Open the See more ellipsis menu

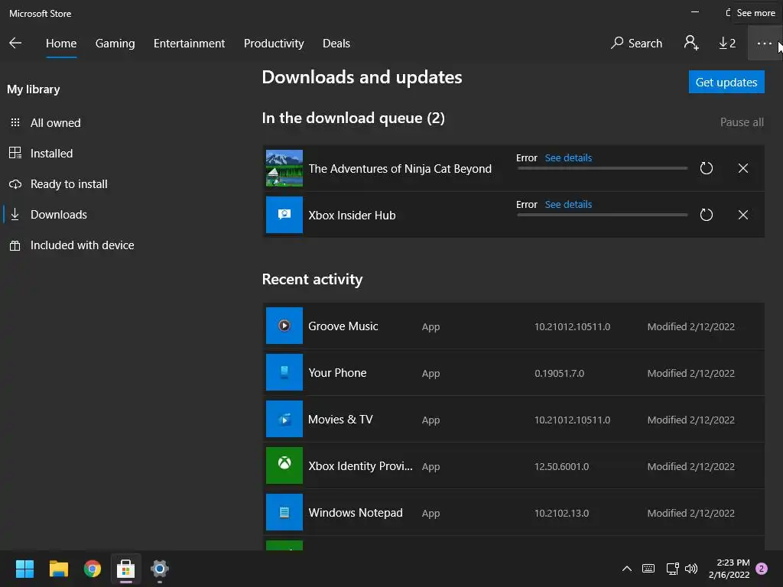(764, 44)
